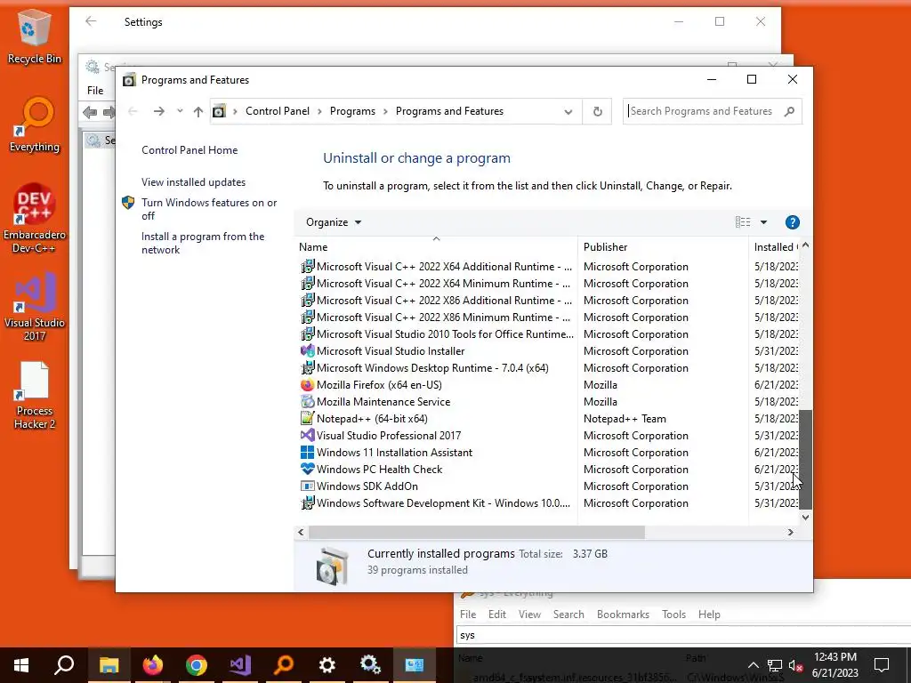911x683 pixels.
Task: Click Install a program from the network
Action: click(203, 244)
